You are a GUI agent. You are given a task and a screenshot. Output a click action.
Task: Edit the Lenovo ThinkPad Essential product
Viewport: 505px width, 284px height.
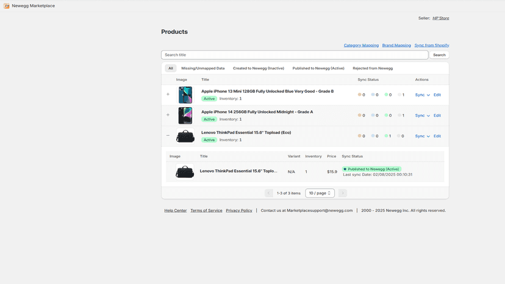437,136
